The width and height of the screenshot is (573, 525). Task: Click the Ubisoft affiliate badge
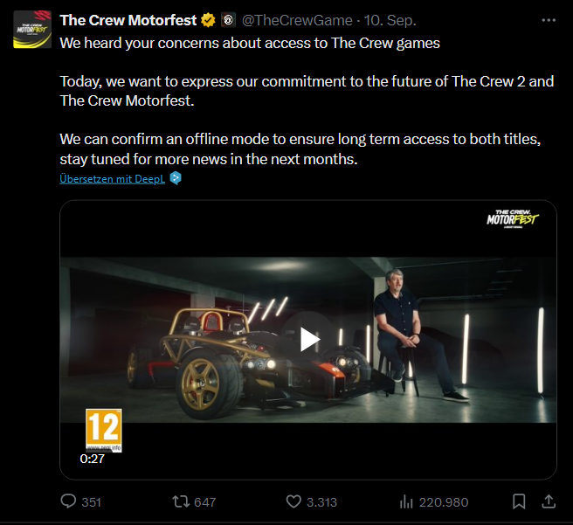point(227,20)
